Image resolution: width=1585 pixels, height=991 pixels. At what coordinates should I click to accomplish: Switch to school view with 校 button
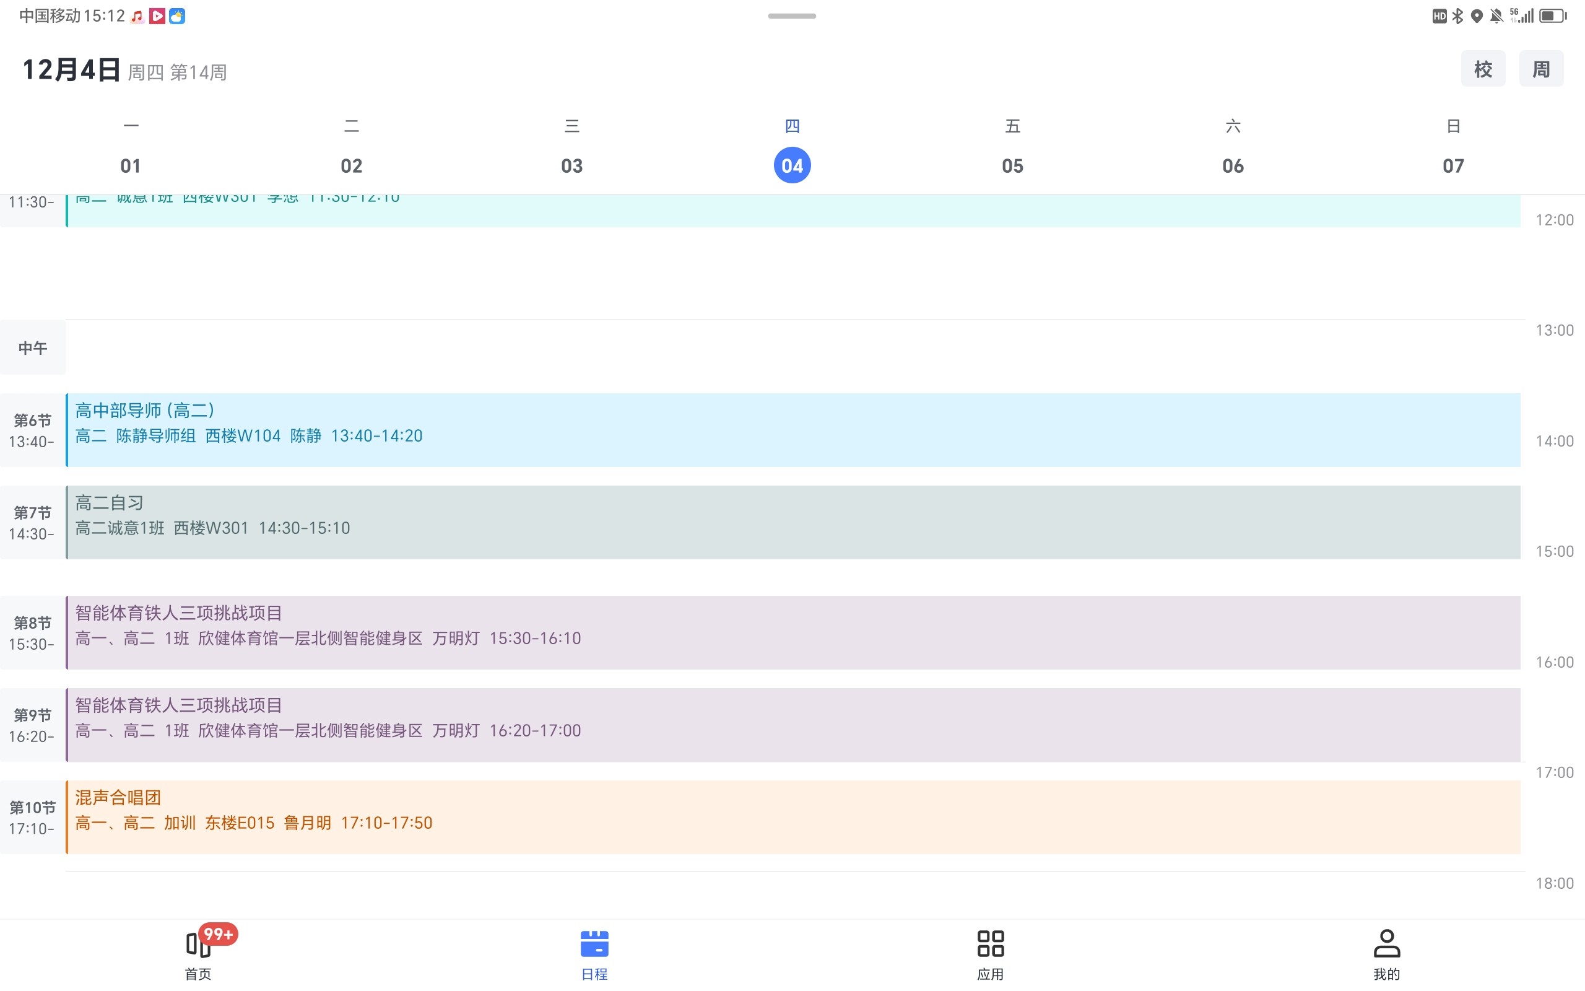(1483, 69)
